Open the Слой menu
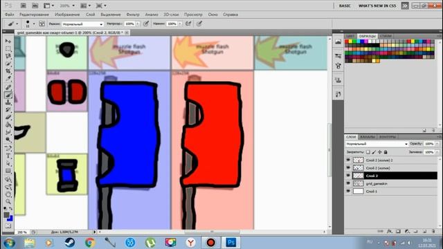 pyautogui.click(x=91, y=15)
